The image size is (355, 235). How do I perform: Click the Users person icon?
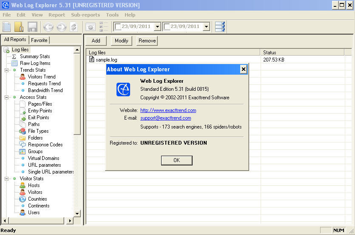coord(23,213)
